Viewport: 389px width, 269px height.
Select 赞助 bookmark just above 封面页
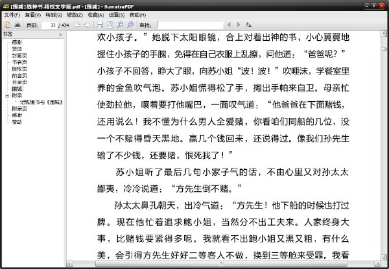[17, 49]
